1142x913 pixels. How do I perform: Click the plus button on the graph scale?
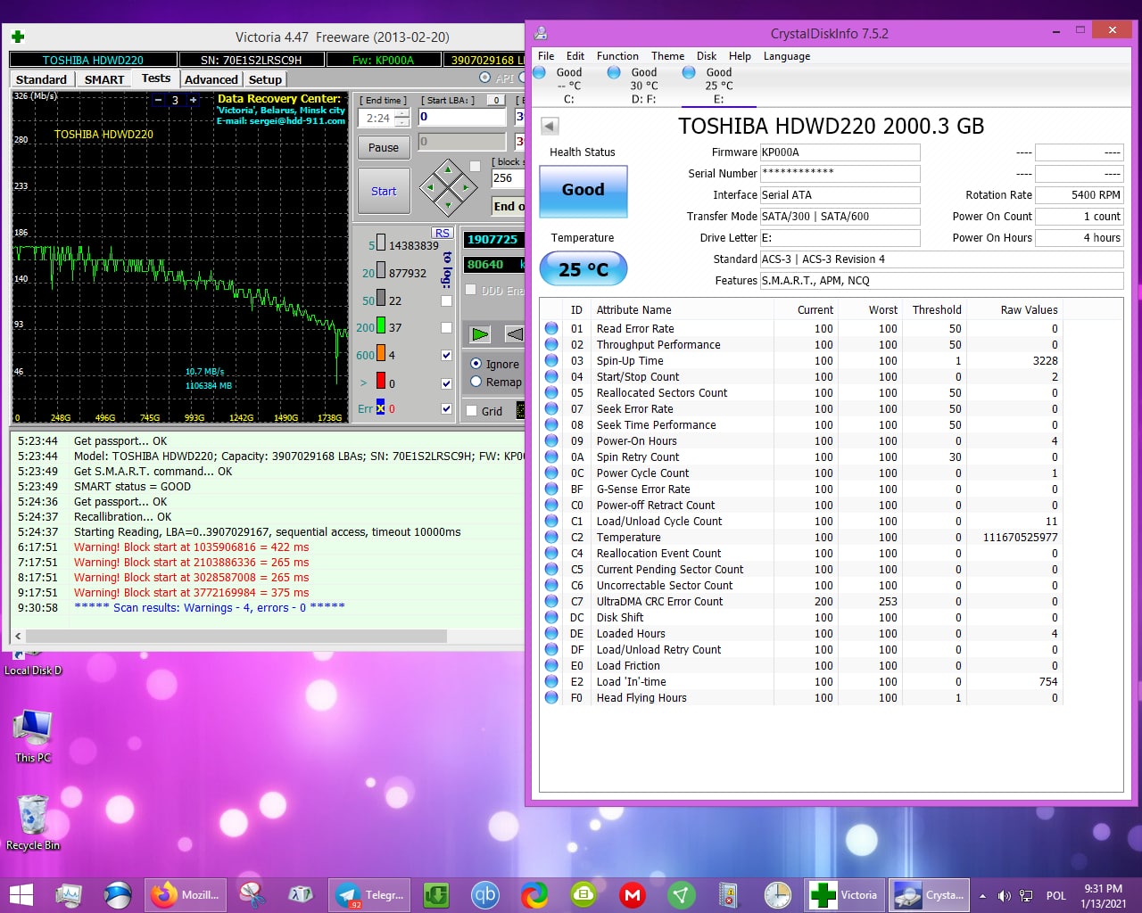click(192, 100)
